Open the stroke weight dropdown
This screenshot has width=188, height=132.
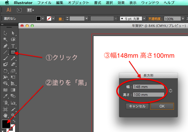87,19
